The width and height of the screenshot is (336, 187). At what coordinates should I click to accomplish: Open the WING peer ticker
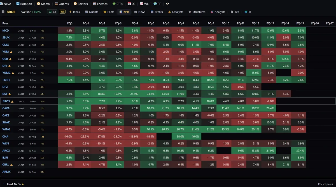pos(6,129)
